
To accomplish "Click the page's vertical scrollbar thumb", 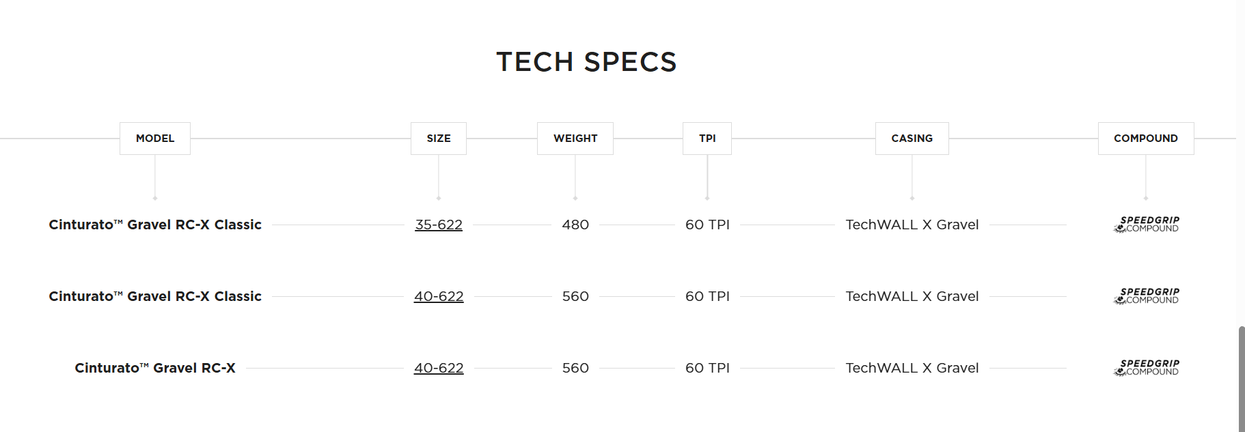I will (x=1241, y=378).
